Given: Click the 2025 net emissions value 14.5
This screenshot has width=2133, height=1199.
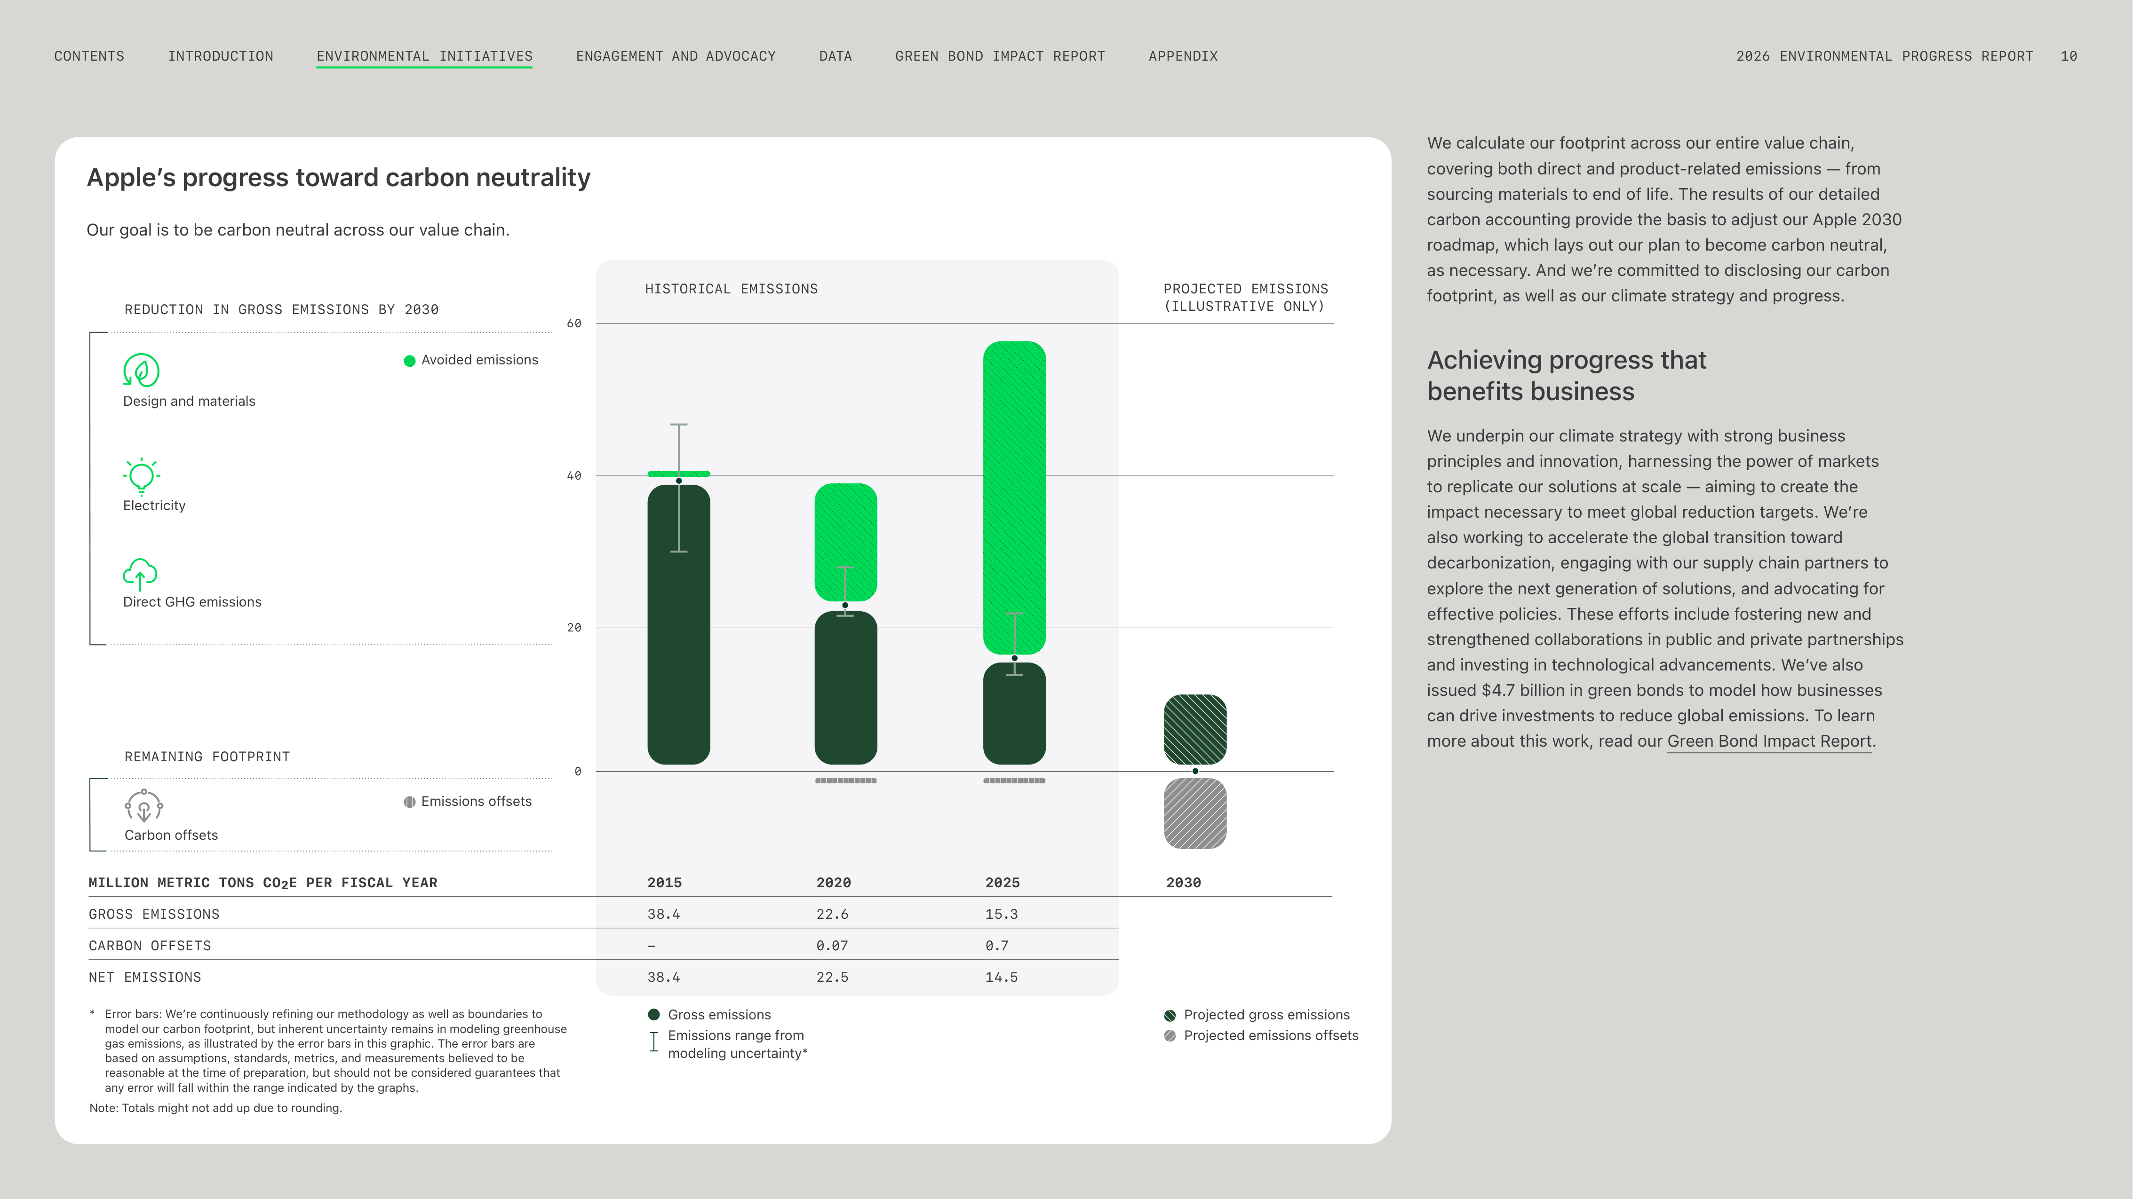Looking at the screenshot, I should tap(1001, 977).
